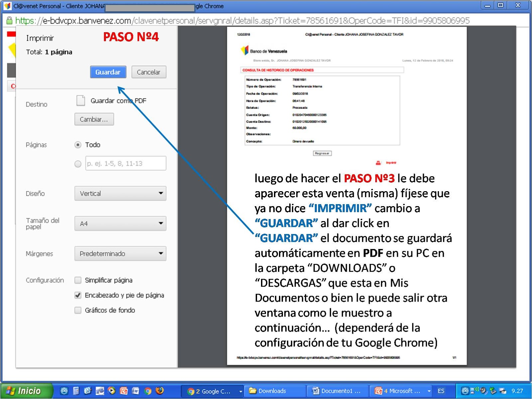532x399 pixels.
Task: Open the ES language indicator menu
Action: coord(442,391)
